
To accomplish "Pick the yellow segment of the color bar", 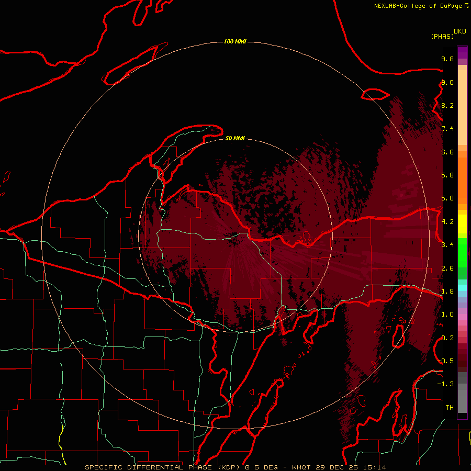I will point(462,224).
